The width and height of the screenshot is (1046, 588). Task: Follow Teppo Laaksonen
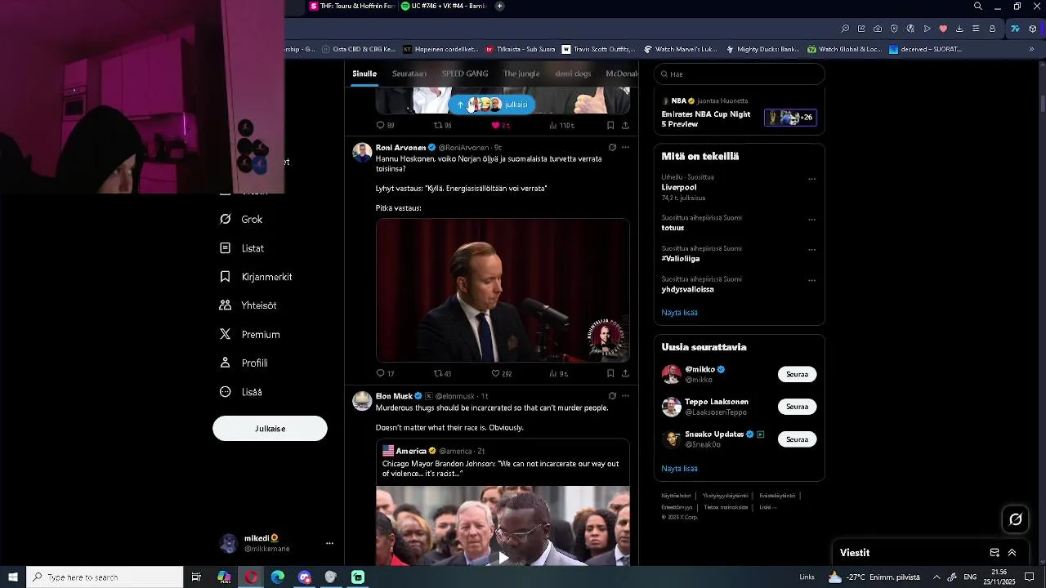(797, 407)
